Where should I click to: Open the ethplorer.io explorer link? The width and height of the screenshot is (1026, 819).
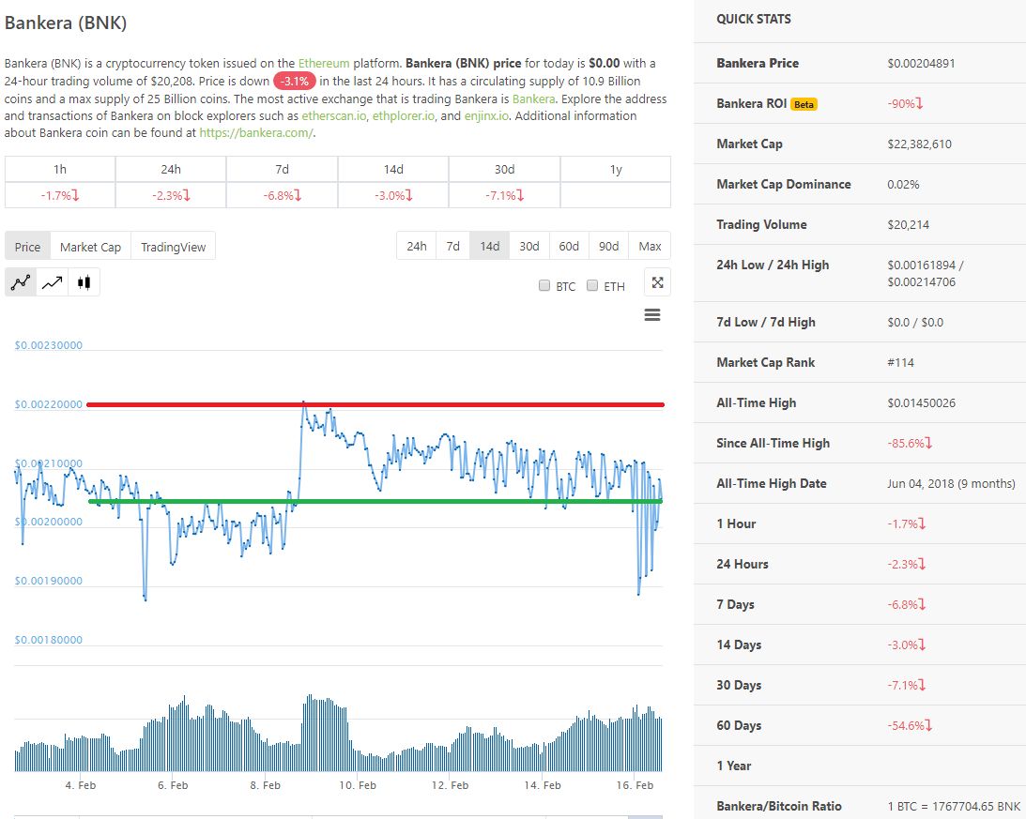[x=403, y=115]
